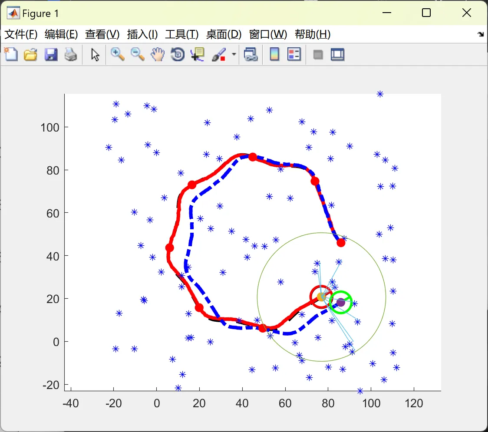The image size is (488, 432).
Task: Activate the Zoom In magnifier tool
Action: click(x=117, y=54)
